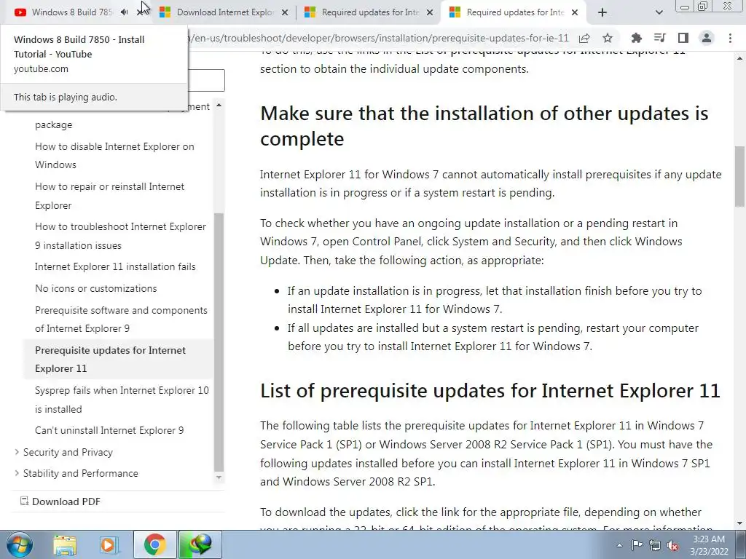This screenshot has width=746, height=559.
Task: Click the sidebar scrollbar thumb
Action: [219, 342]
